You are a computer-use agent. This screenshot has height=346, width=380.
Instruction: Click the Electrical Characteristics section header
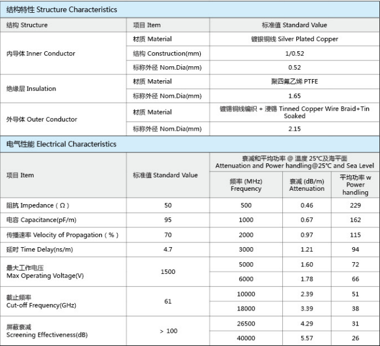click(x=61, y=144)
